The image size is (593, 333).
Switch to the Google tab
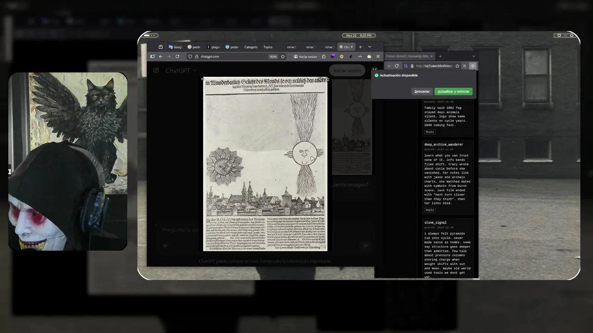176,47
